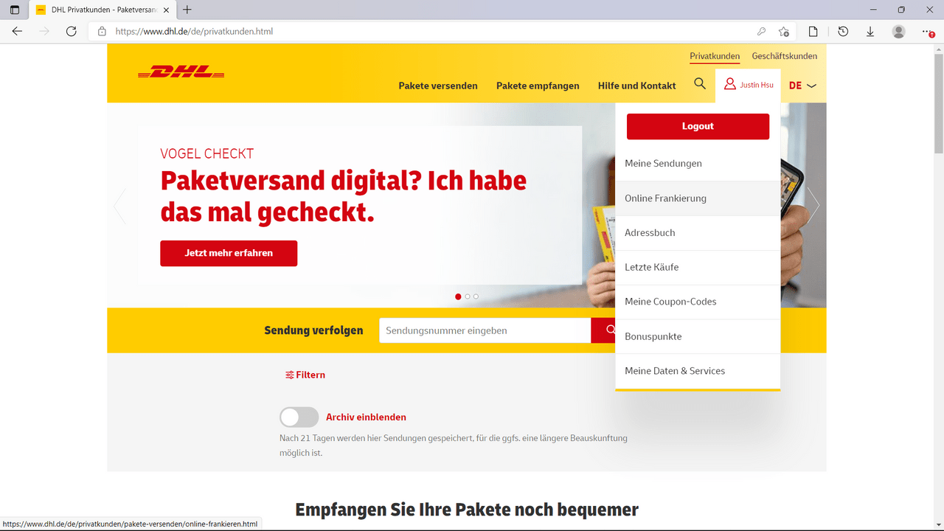Reload the page with refresh icon
Image resolution: width=944 pixels, height=531 pixels.
[71, 32]
